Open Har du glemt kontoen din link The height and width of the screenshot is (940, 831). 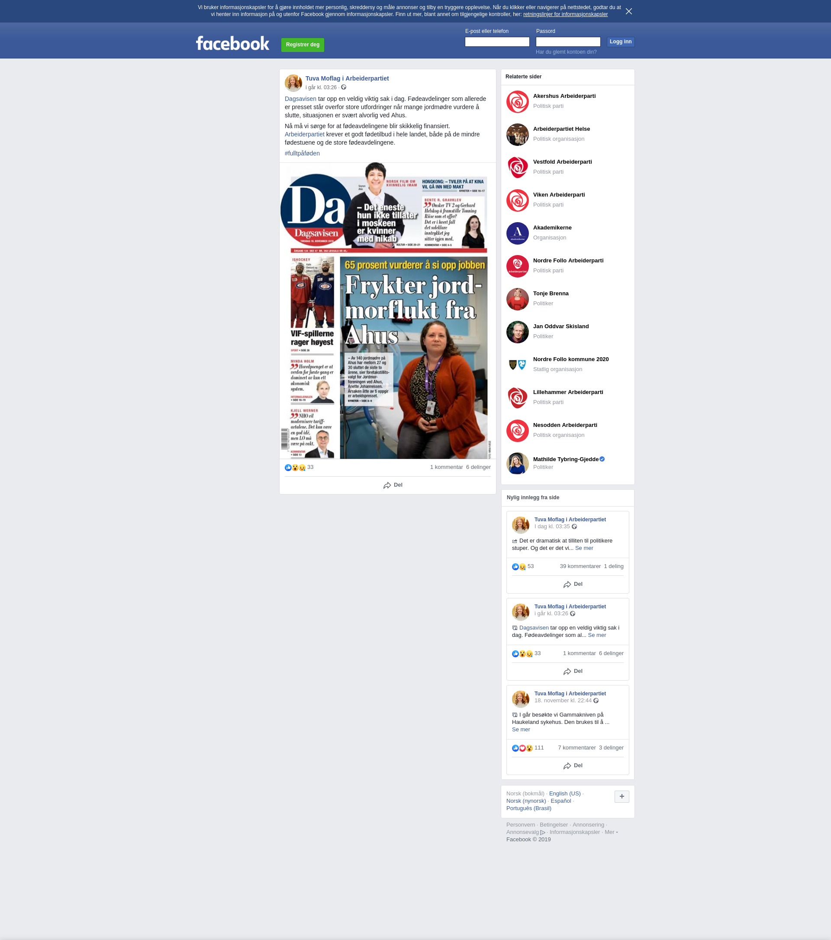click(566, 52)
